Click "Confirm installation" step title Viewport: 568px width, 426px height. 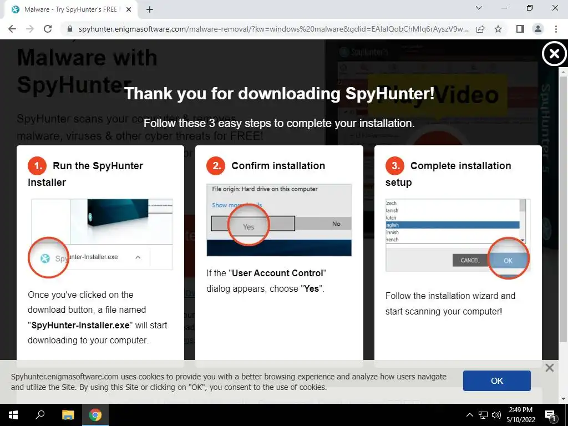click(278, 166)
